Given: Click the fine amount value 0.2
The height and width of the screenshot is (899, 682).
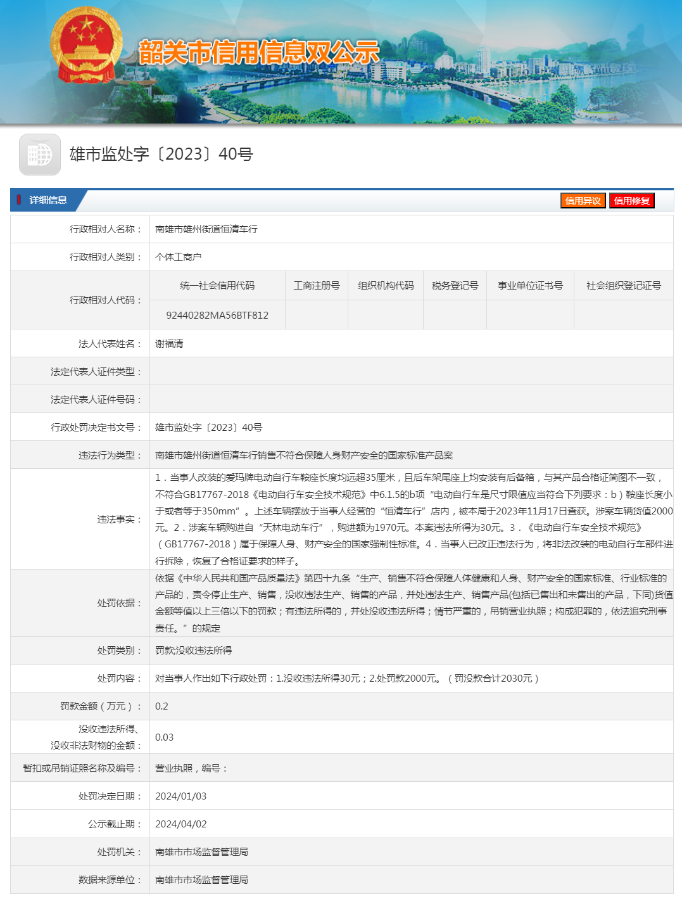Looking at the screenshot, I should [161, 706].
